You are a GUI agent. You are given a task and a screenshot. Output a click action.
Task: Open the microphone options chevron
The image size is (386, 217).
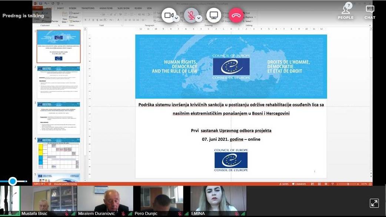click(x=199, y=18)
